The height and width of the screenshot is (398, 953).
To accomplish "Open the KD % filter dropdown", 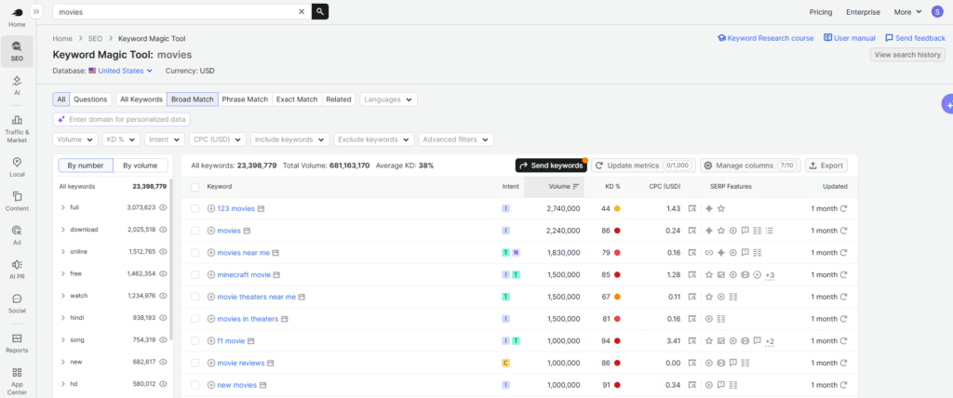I will coord(121,139).
